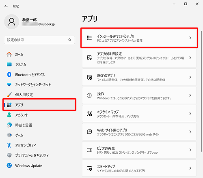Click the search magnifier icon
The width and height of the screenshot is (203, 178).
click(x=70, y=40)
